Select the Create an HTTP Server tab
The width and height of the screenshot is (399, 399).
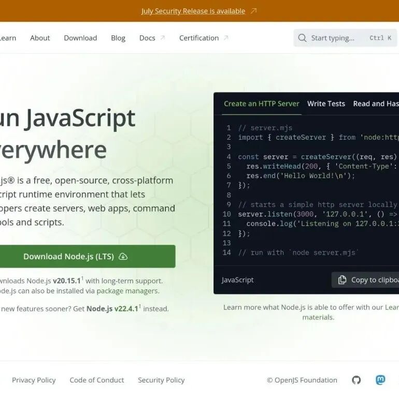point(261,104)
